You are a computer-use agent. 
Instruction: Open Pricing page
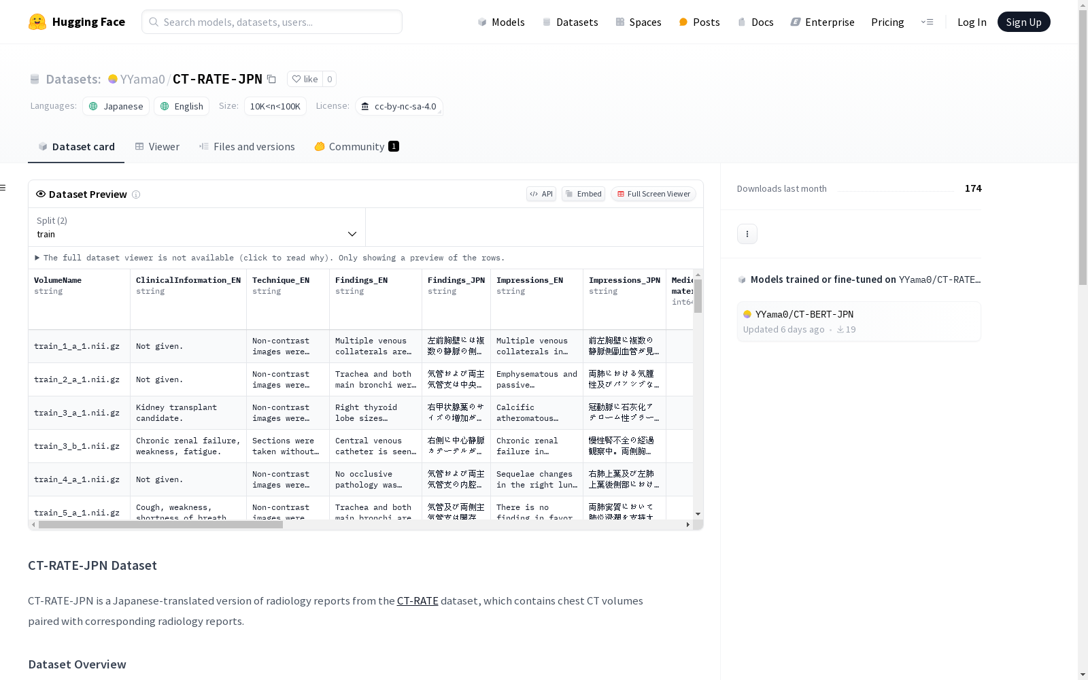(x=887, y=22)
